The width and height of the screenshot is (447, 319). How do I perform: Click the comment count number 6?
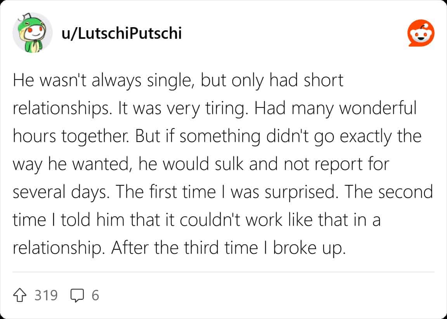pos(95,296)
